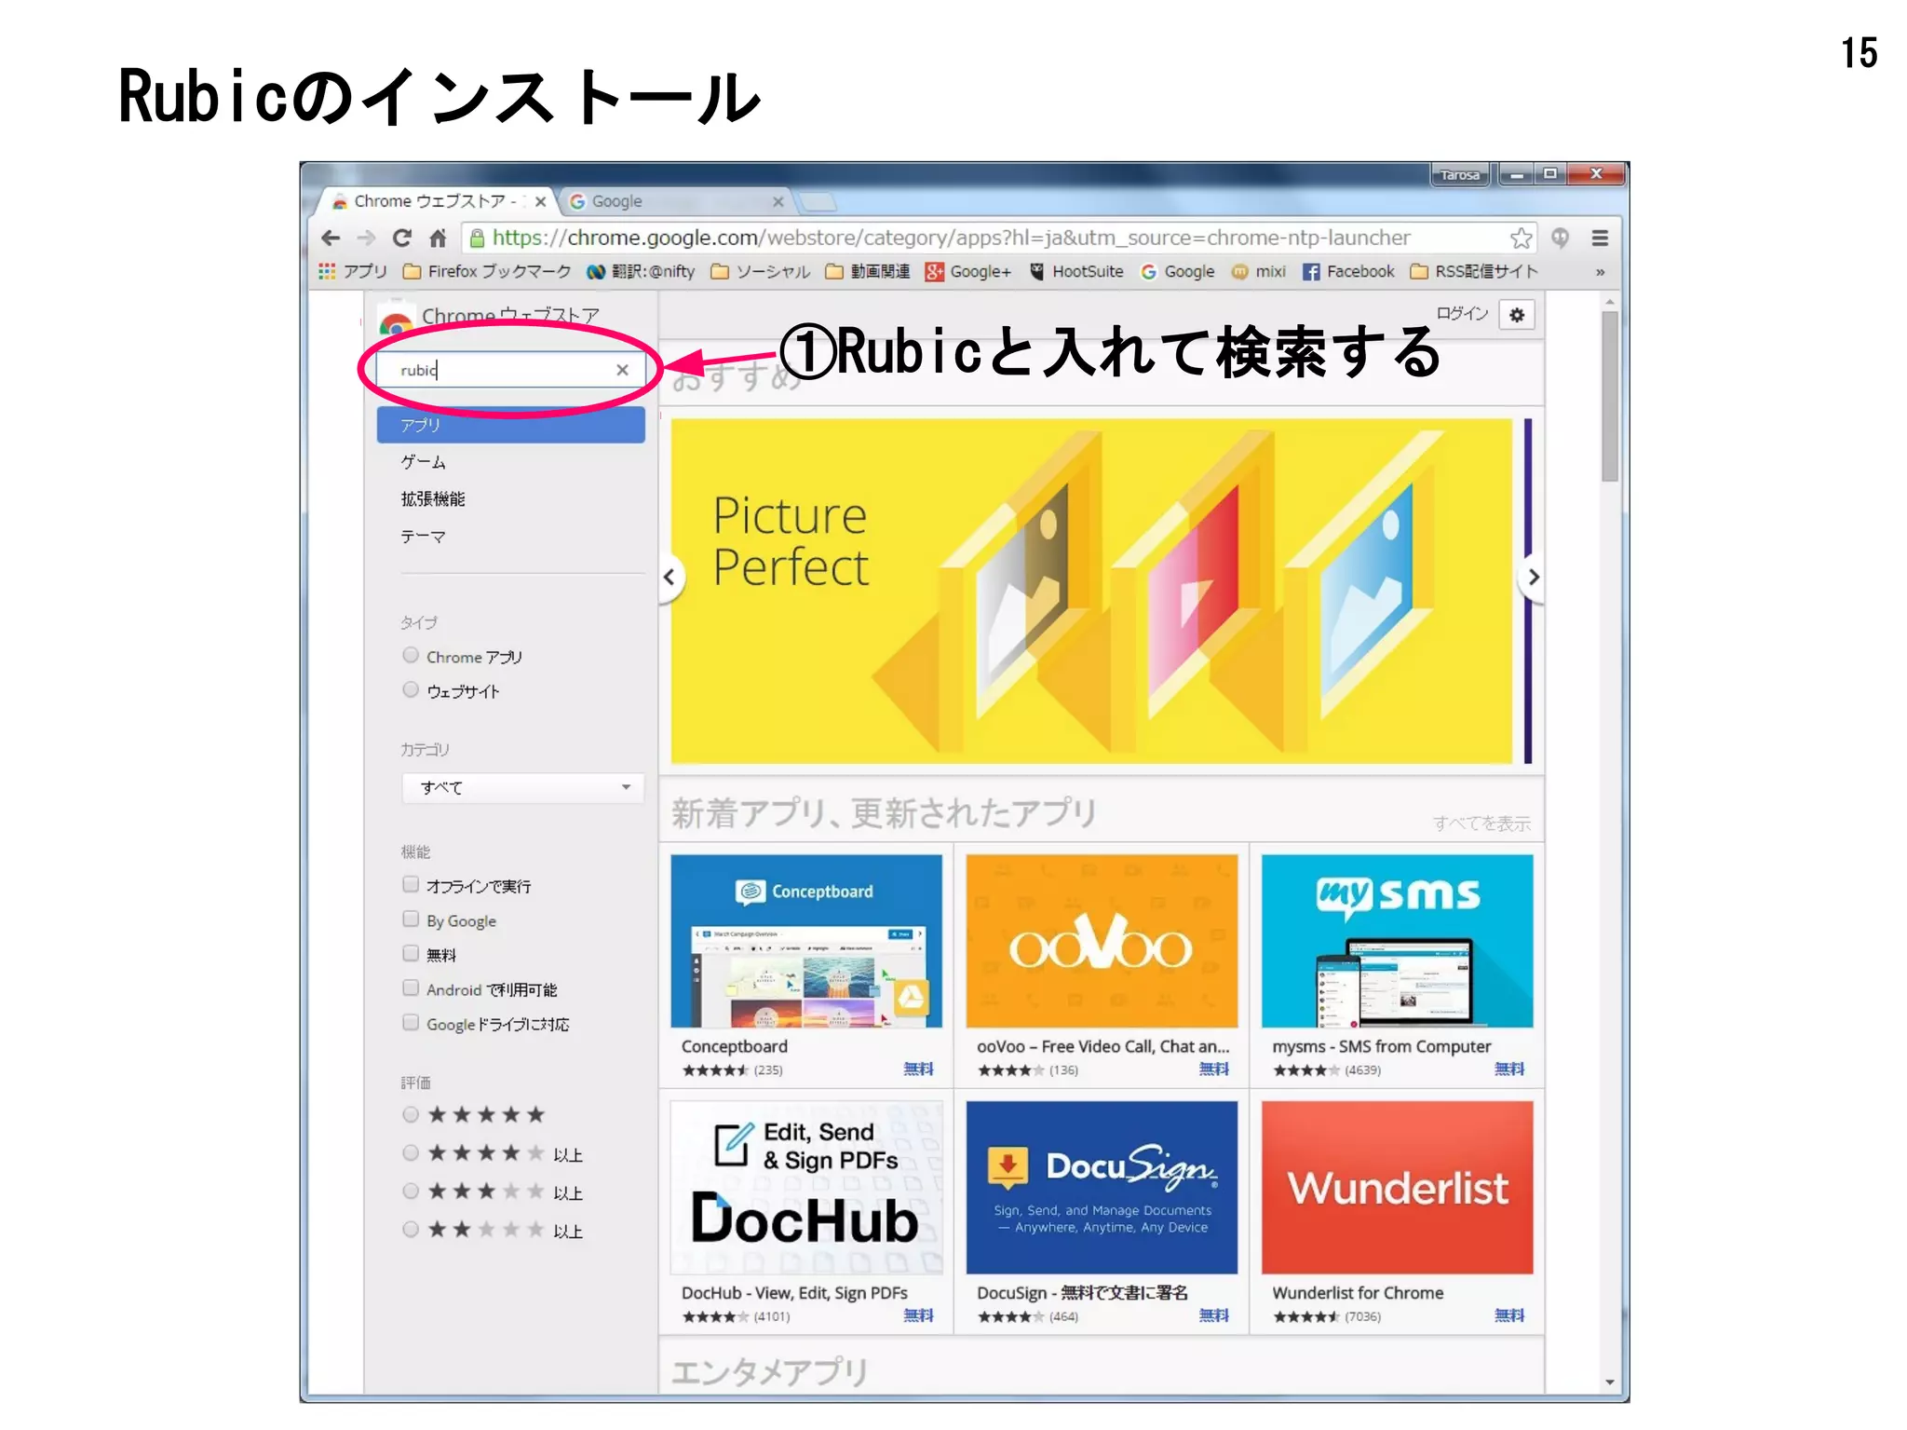Click 無料 on the ooVoo card
This screenshot has width=1907, height=1430.
(x=1213, y=1069)
